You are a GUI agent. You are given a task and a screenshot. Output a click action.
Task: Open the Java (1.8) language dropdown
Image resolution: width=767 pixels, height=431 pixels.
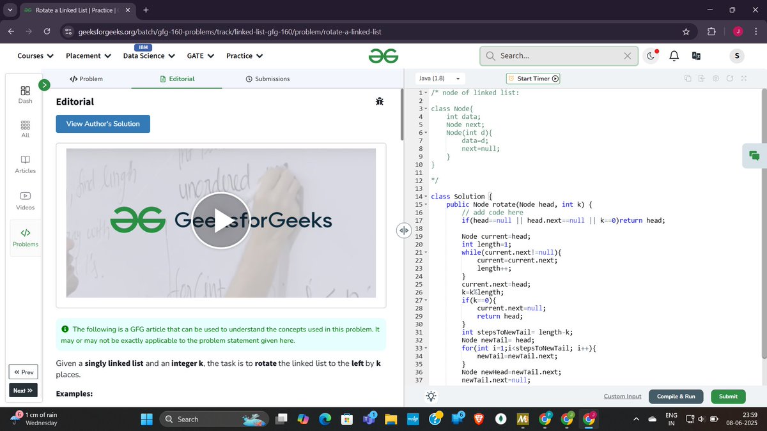[439, 79]
